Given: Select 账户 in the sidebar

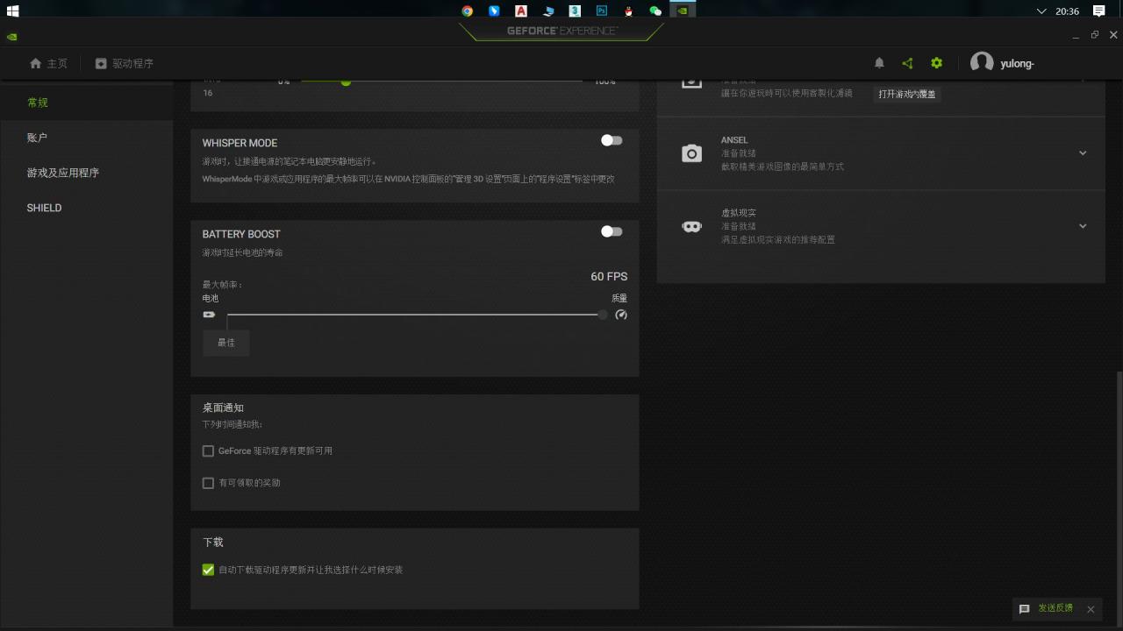Looking at the screenshot, I should (x=86, y=138).
